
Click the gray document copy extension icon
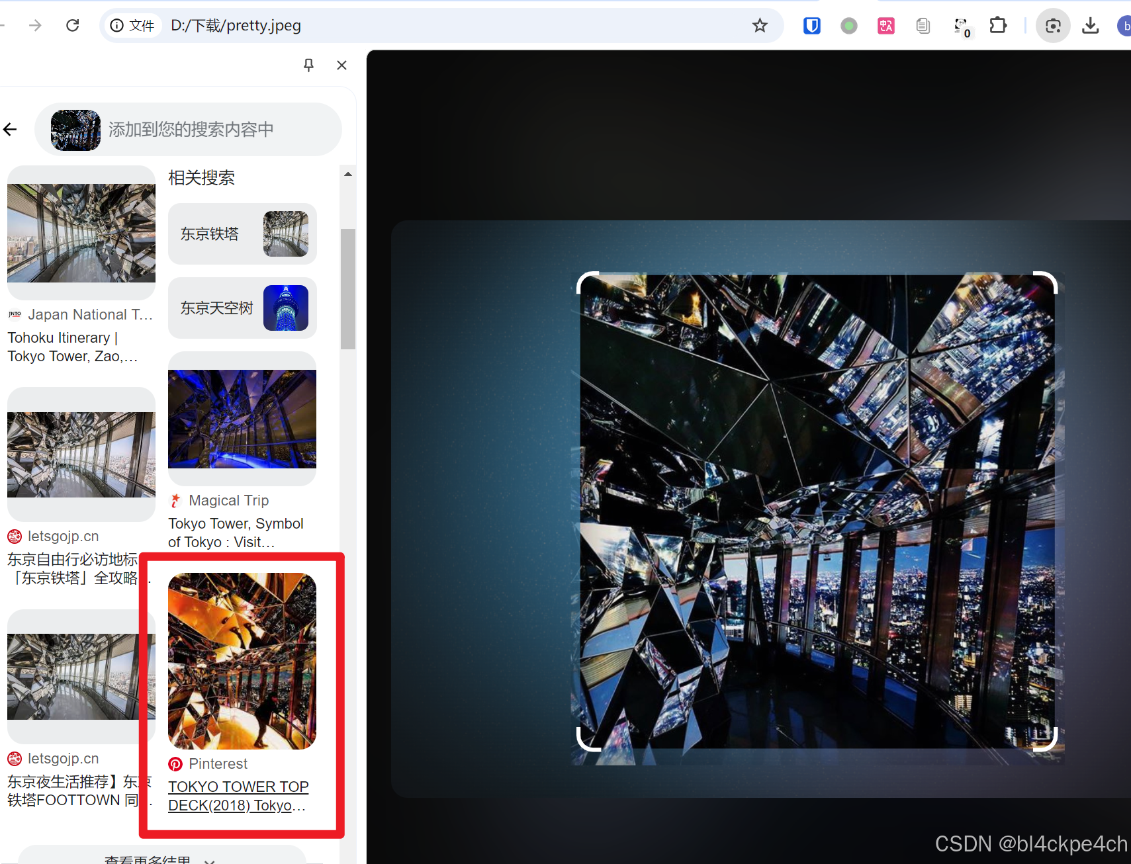pos(923,26)
